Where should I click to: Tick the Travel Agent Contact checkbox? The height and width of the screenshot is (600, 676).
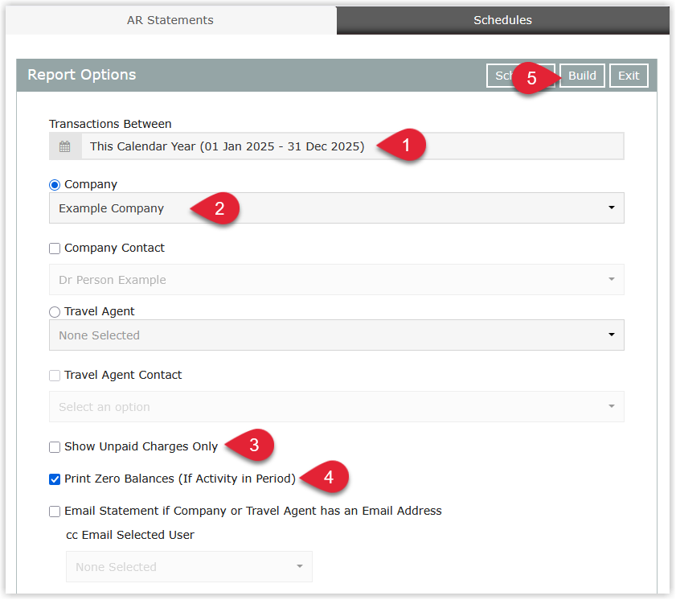coord(55,376)
